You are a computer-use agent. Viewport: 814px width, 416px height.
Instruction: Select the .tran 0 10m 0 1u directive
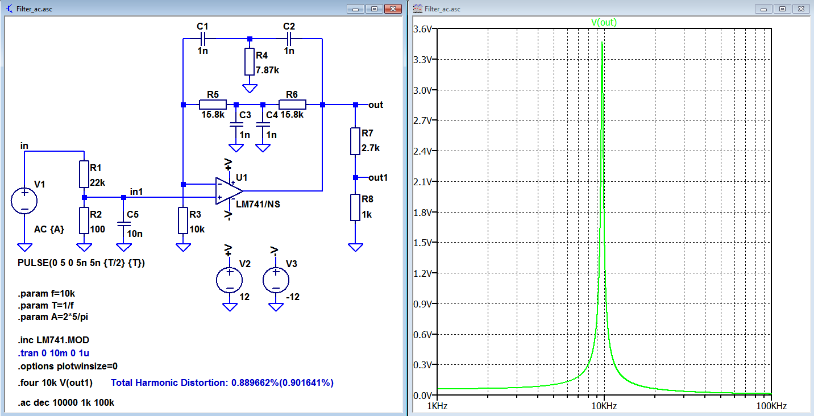(x=54, y=353)
